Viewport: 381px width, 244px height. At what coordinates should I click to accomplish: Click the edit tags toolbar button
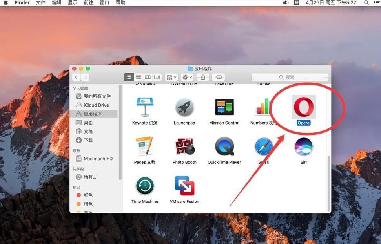(219, 77)
